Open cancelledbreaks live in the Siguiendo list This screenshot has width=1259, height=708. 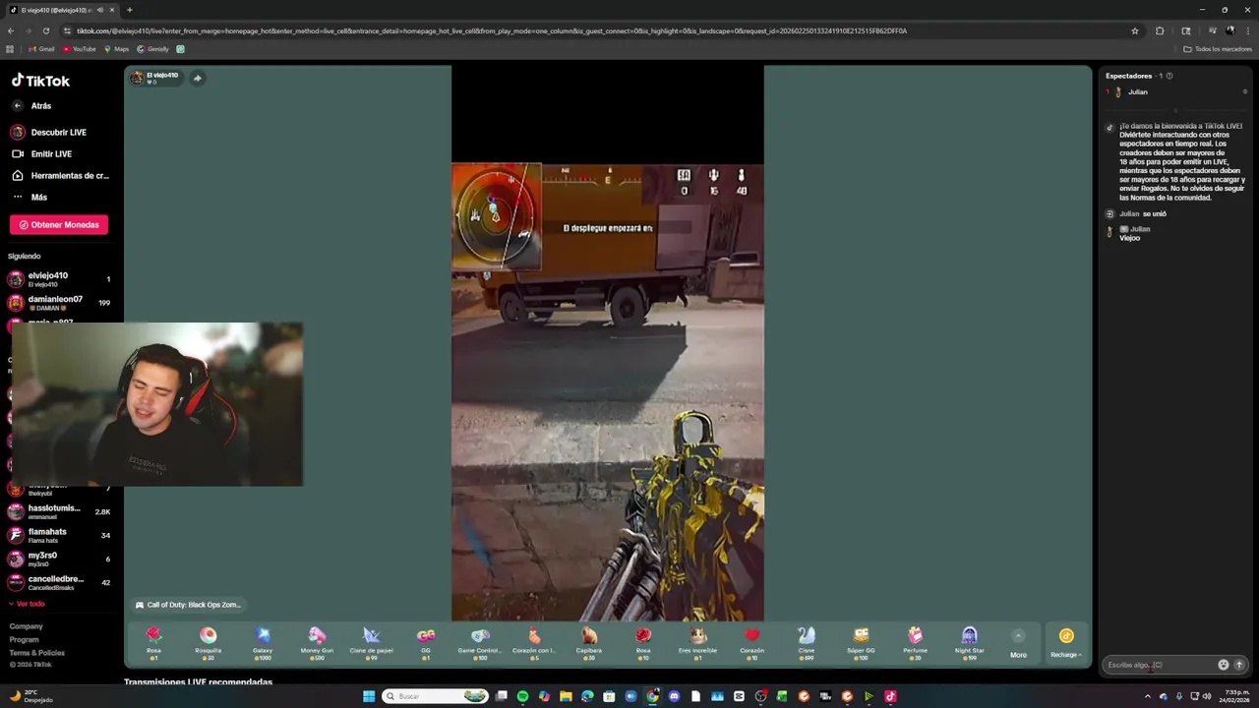pyautogui.click(x=61, y=582)
